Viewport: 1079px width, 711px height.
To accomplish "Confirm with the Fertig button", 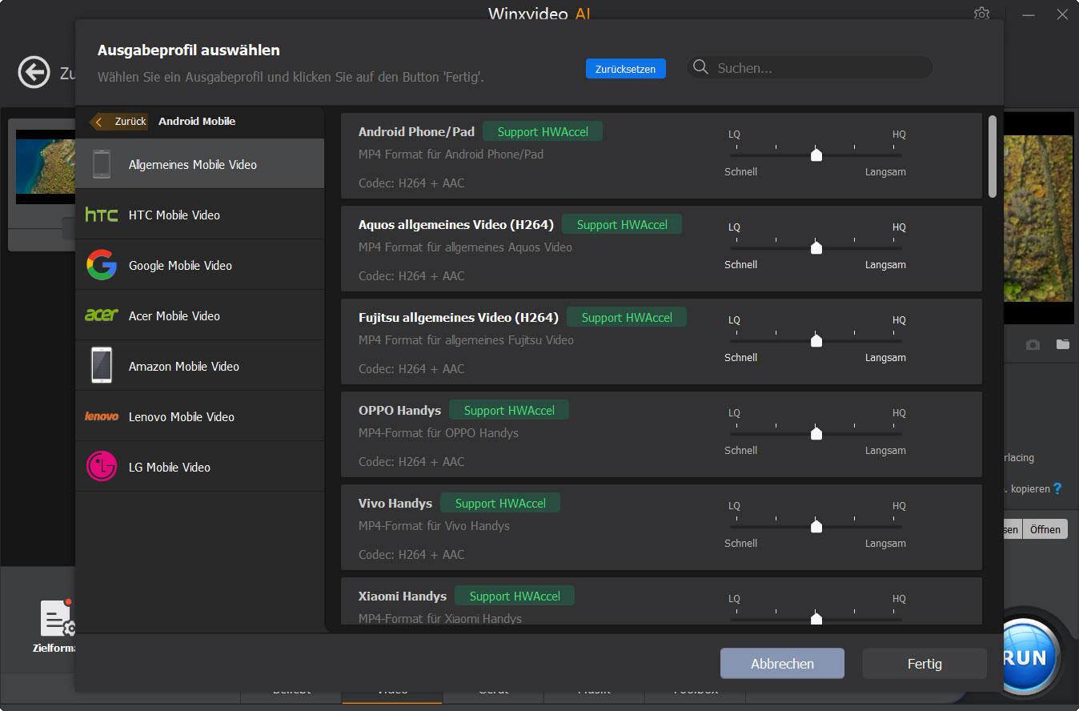I will pyautogui.click(x=925, y=664).
